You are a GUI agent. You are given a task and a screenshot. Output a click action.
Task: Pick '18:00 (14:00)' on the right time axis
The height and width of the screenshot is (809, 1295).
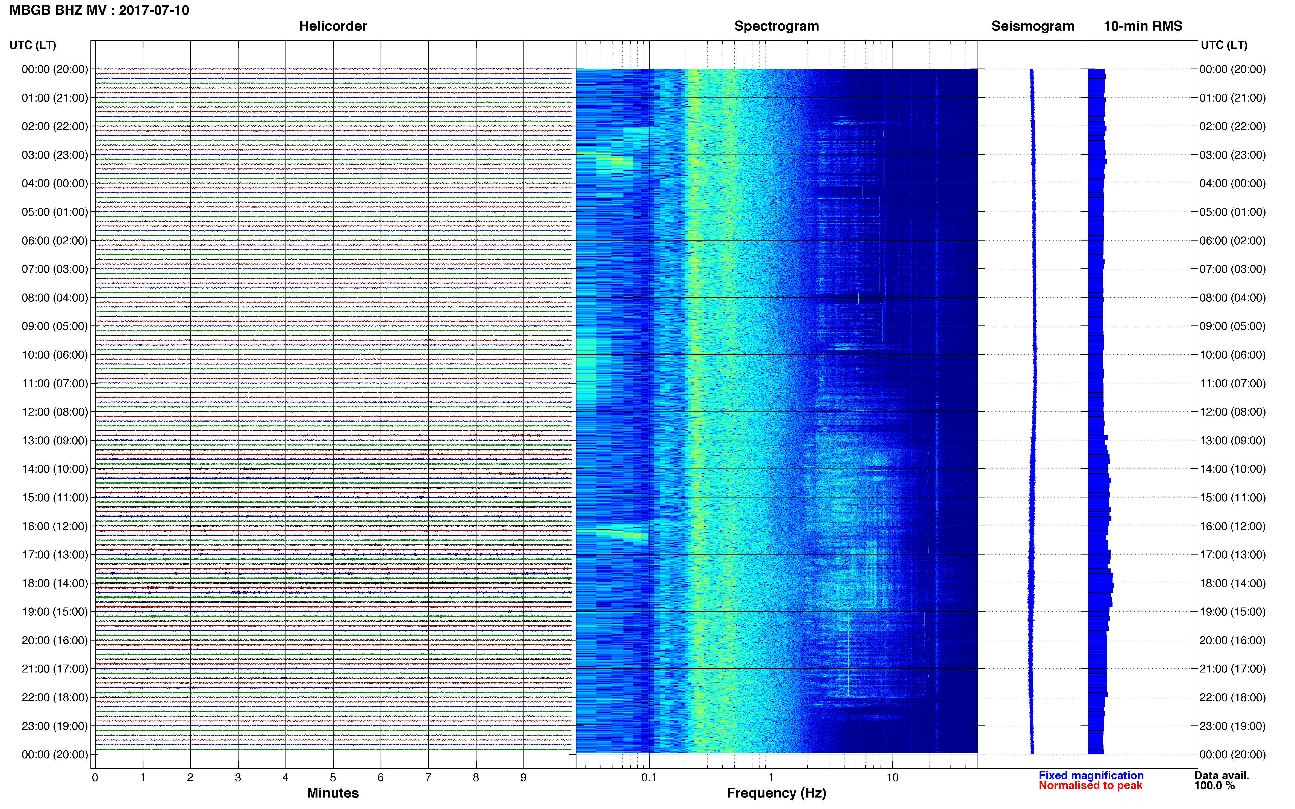1232,583
